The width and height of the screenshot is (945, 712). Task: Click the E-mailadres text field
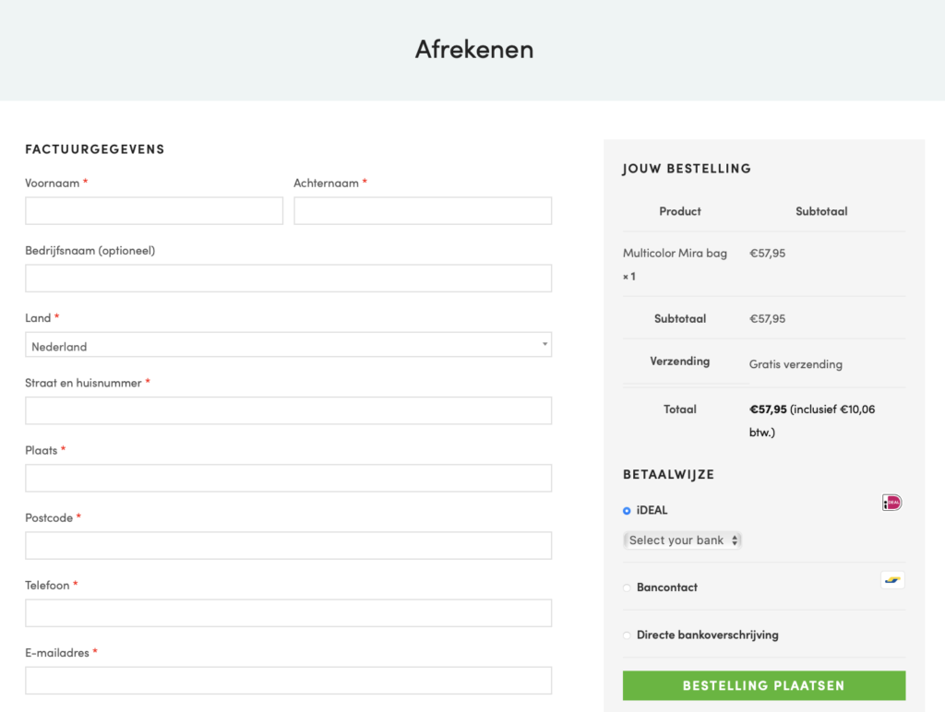288,681
